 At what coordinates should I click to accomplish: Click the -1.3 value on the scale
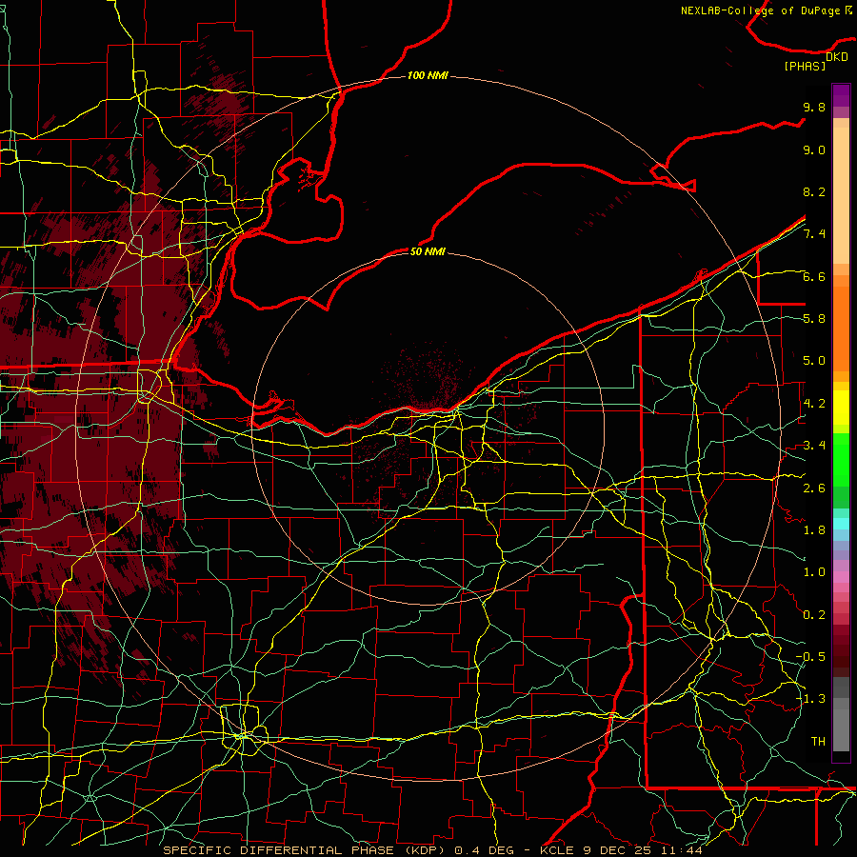pyautogui.click(x=810, y=699)
